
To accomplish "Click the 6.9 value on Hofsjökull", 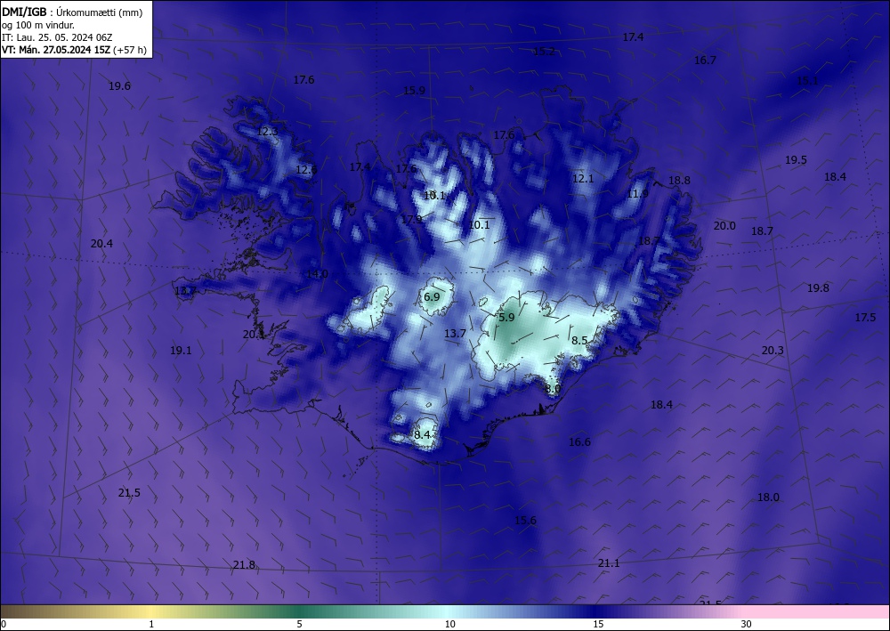I will coord(432,296).
